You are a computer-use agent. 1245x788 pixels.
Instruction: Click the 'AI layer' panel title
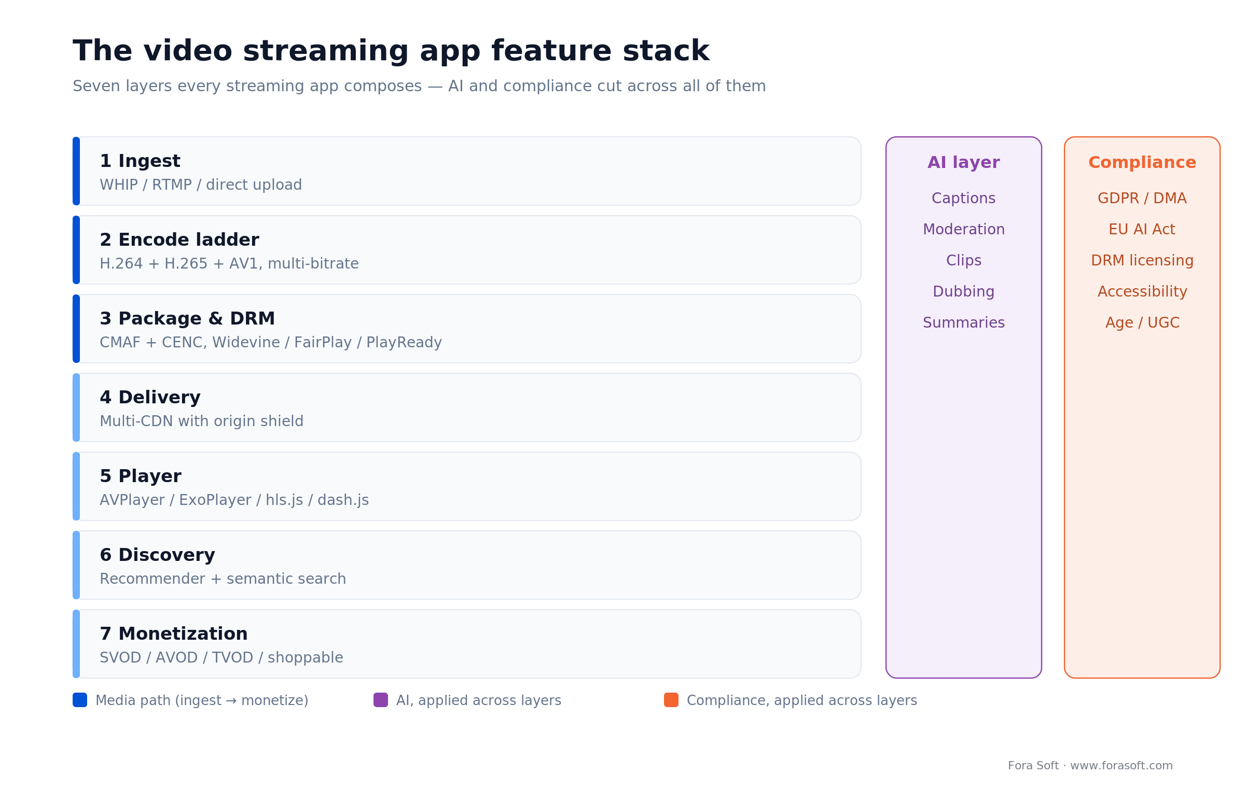click(x=964, y=162)
